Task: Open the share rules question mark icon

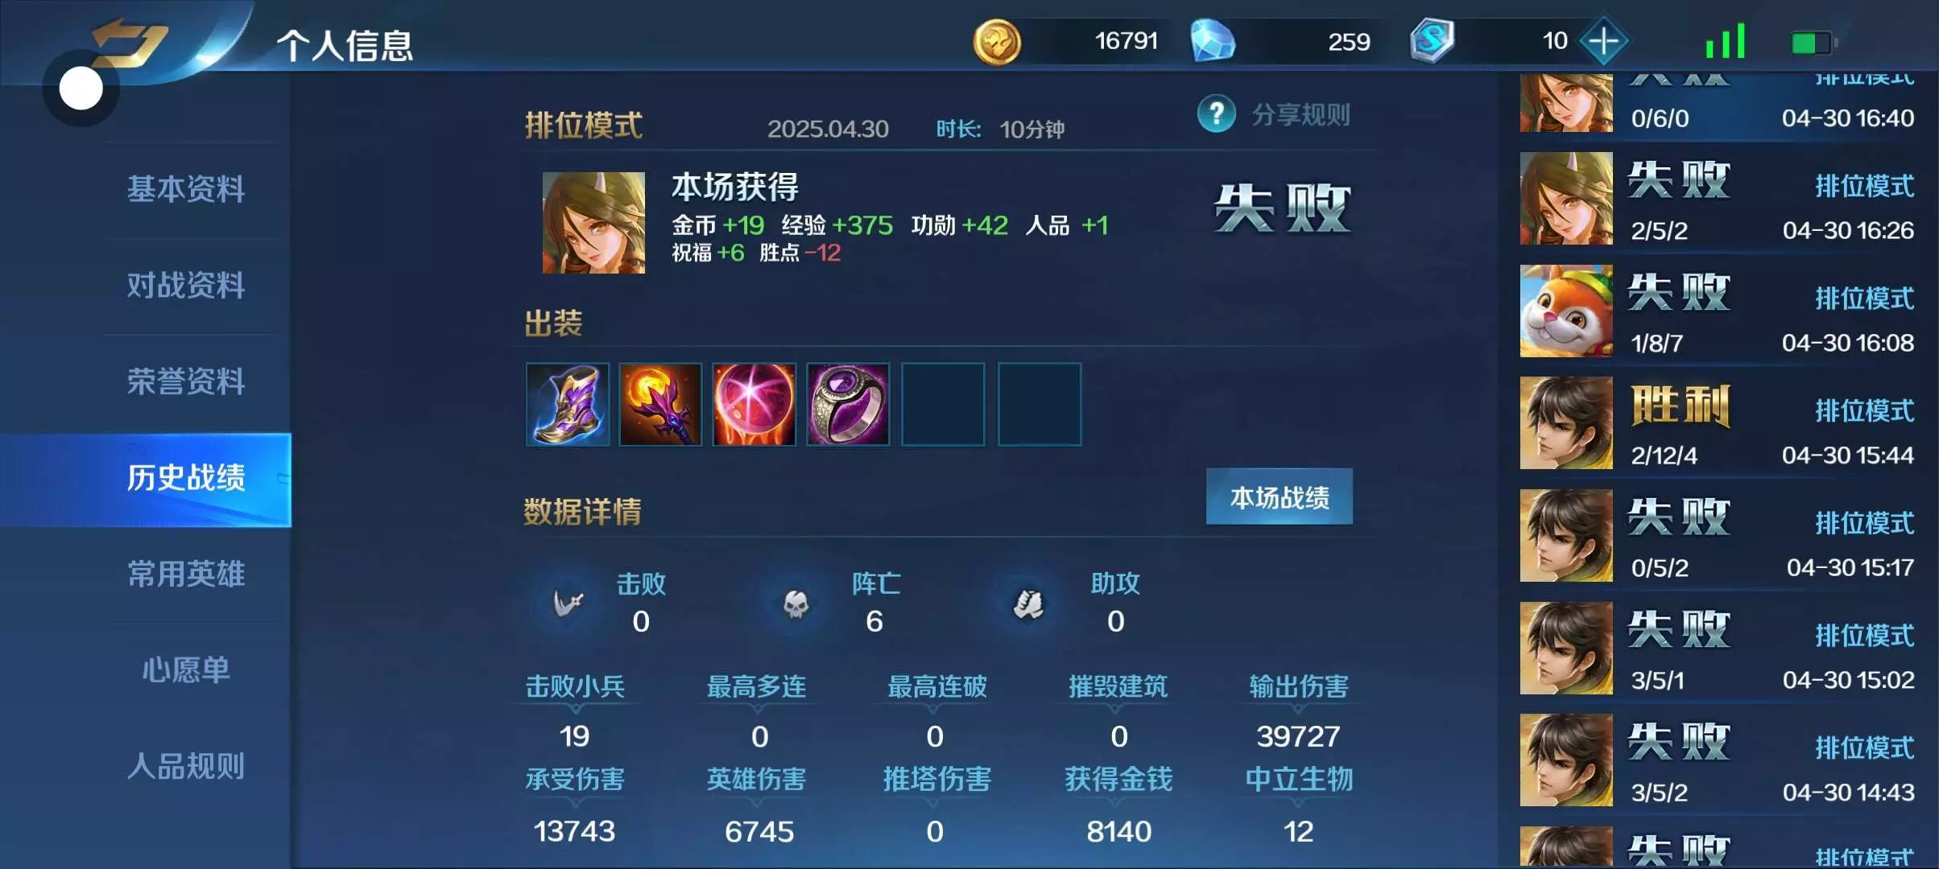Action: (1216, 114)
